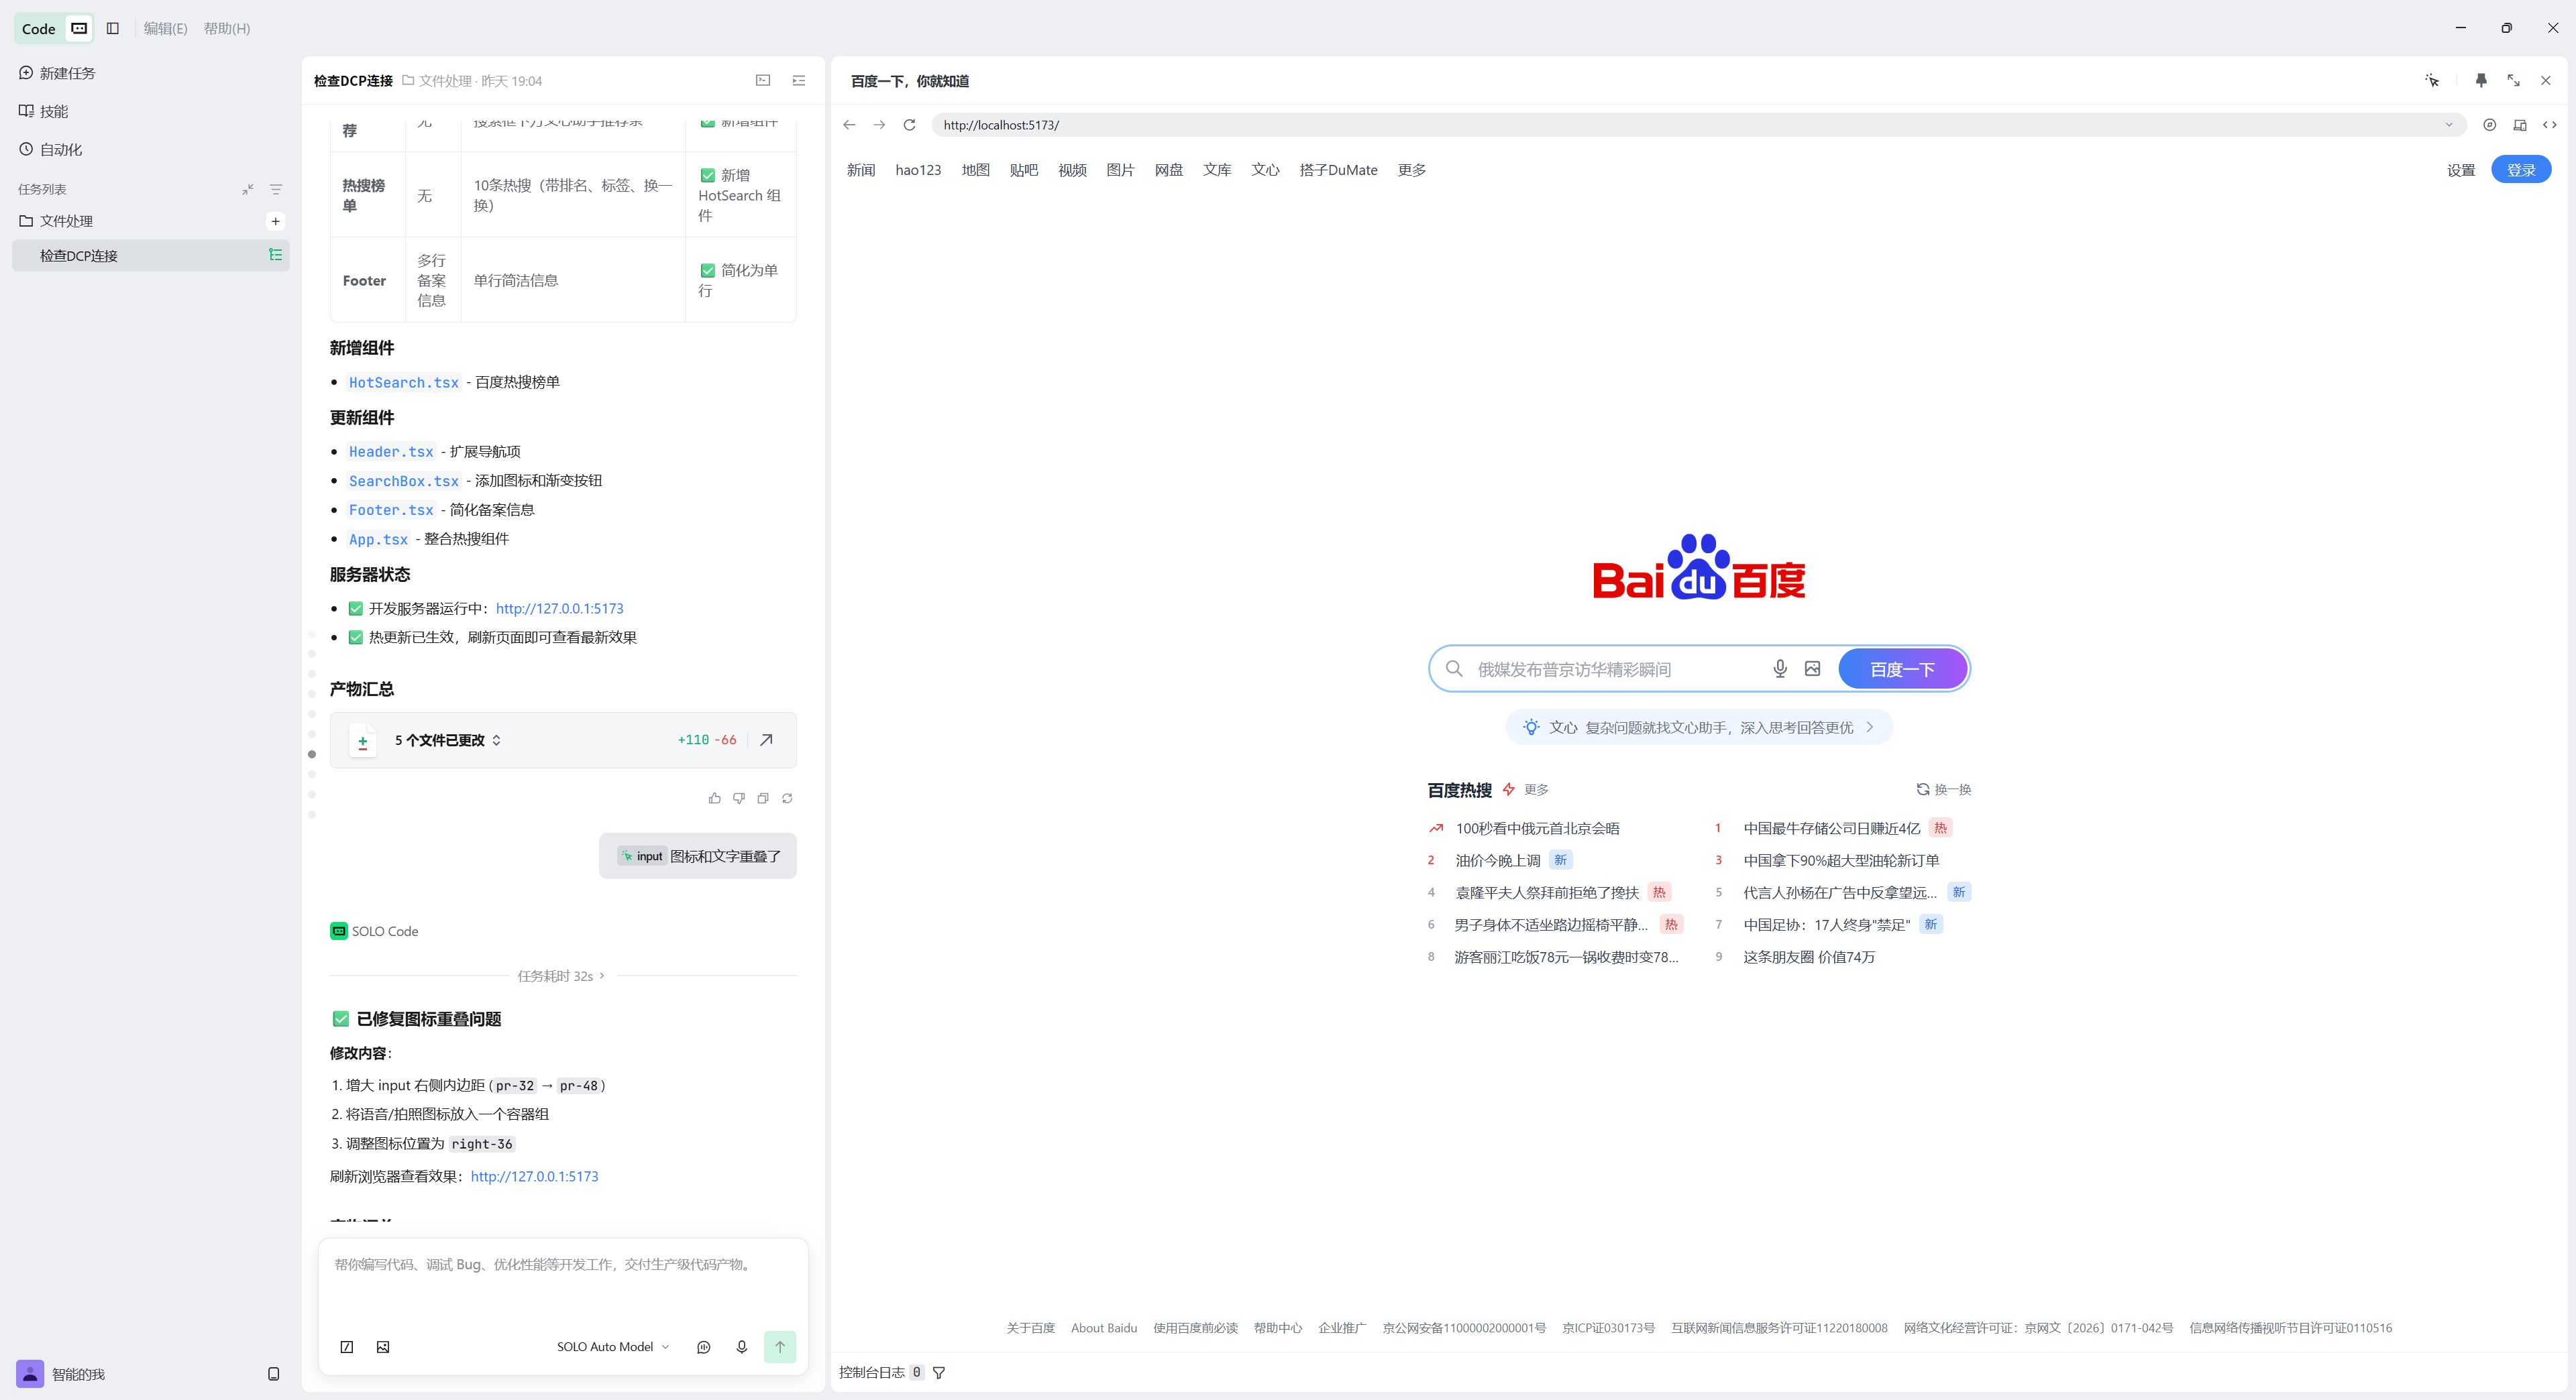Open the HotSearch.tsx file link

(403, 382)
